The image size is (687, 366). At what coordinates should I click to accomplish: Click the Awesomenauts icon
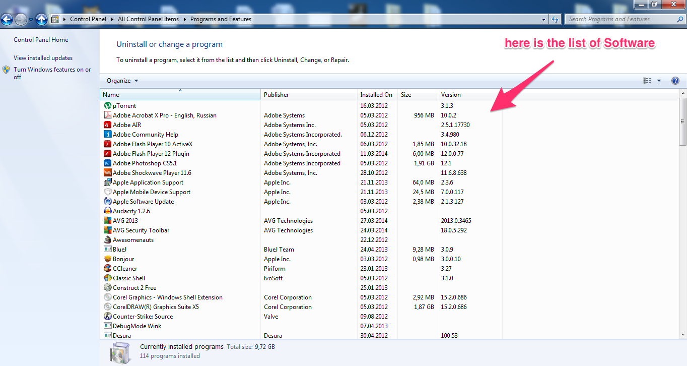click(107, 240)
